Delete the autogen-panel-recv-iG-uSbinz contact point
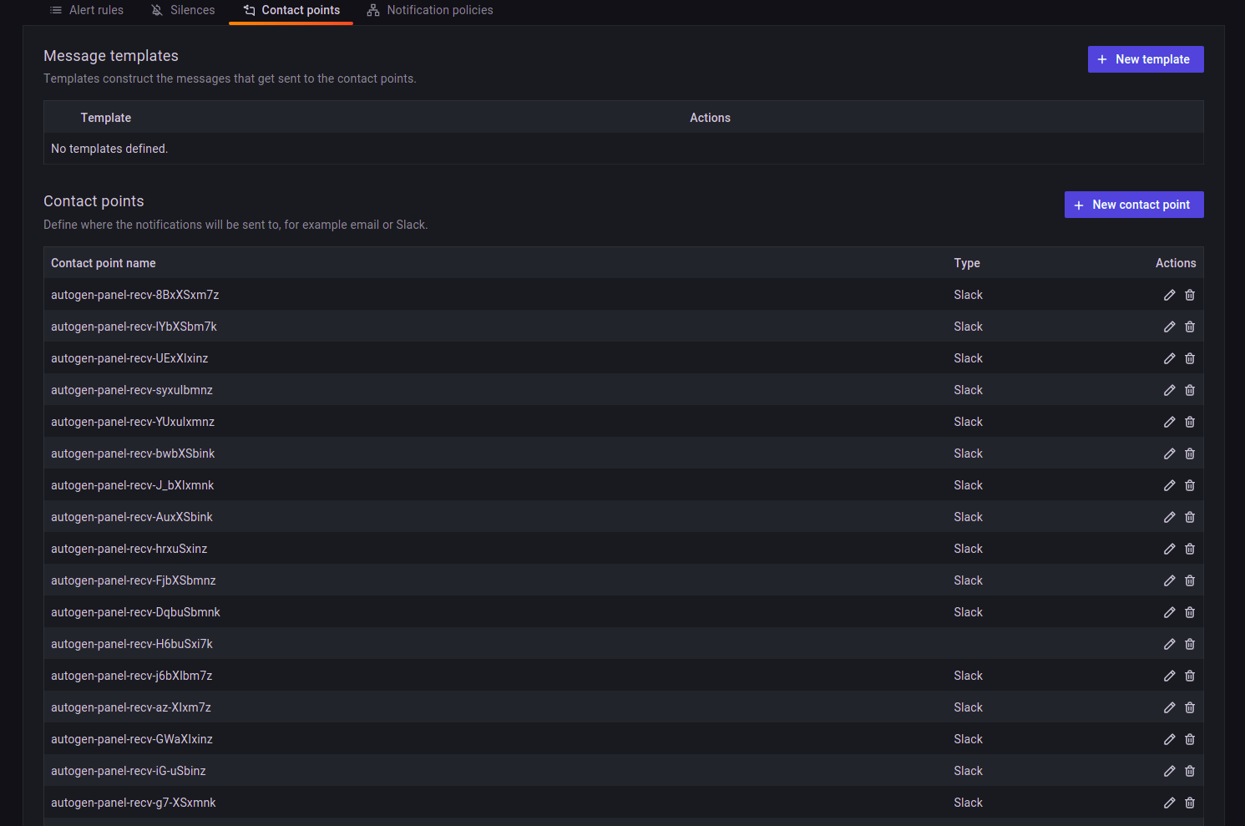Screen dimensions: 1245x826 coord(1190,771)
